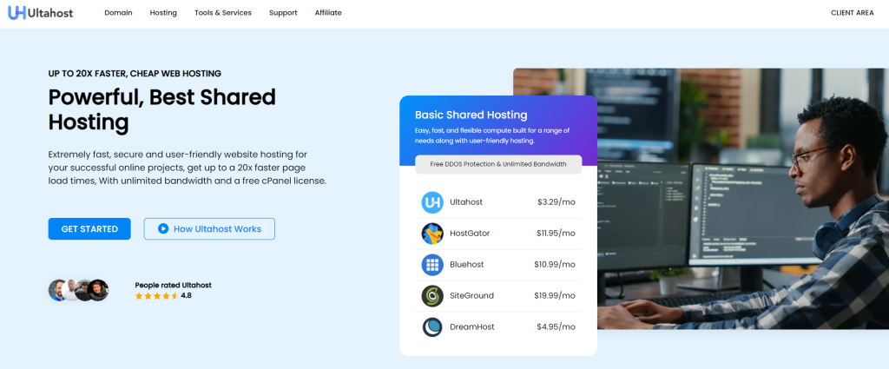Click the DreamHost moon icon

pos(432,327)
